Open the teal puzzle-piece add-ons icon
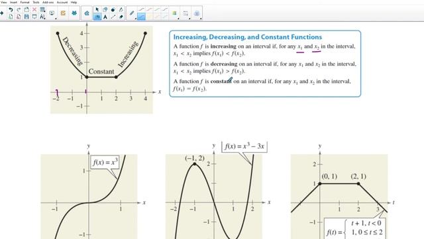Image resolution: width=424 pixels, height=239 pixels. tap(74, 13)
